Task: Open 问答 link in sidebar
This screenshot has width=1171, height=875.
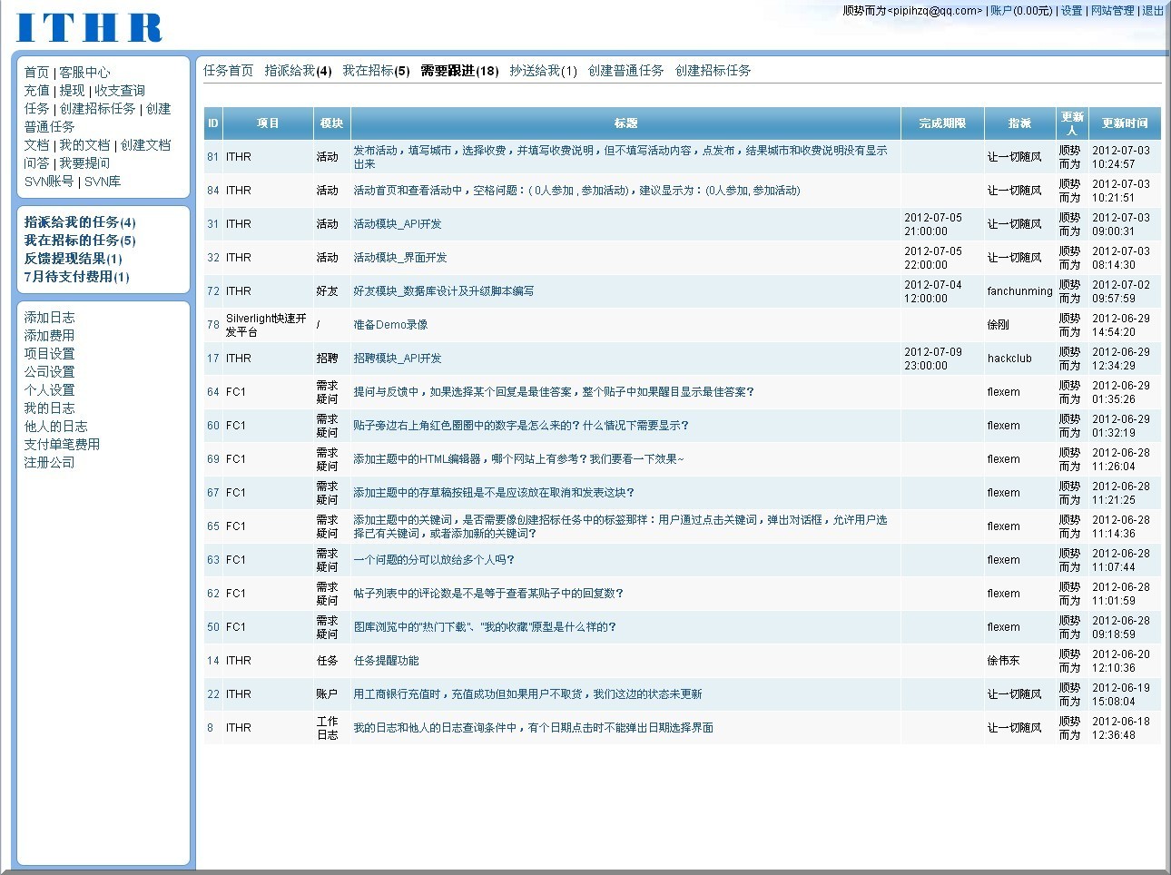Action: [36, 163]
